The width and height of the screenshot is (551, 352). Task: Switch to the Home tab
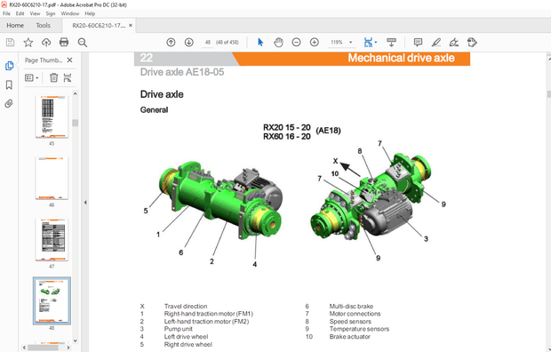(15, 26)
